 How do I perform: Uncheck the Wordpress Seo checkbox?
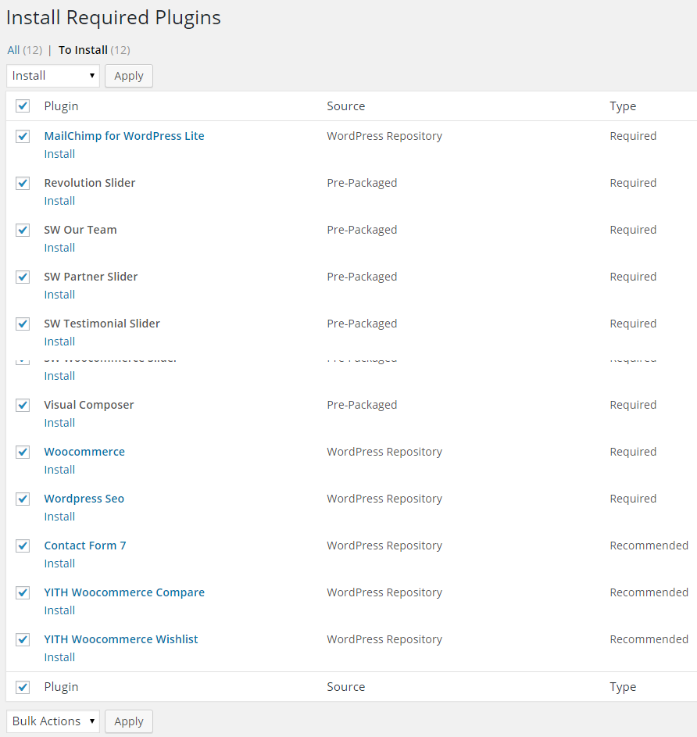tap(23, 499)
